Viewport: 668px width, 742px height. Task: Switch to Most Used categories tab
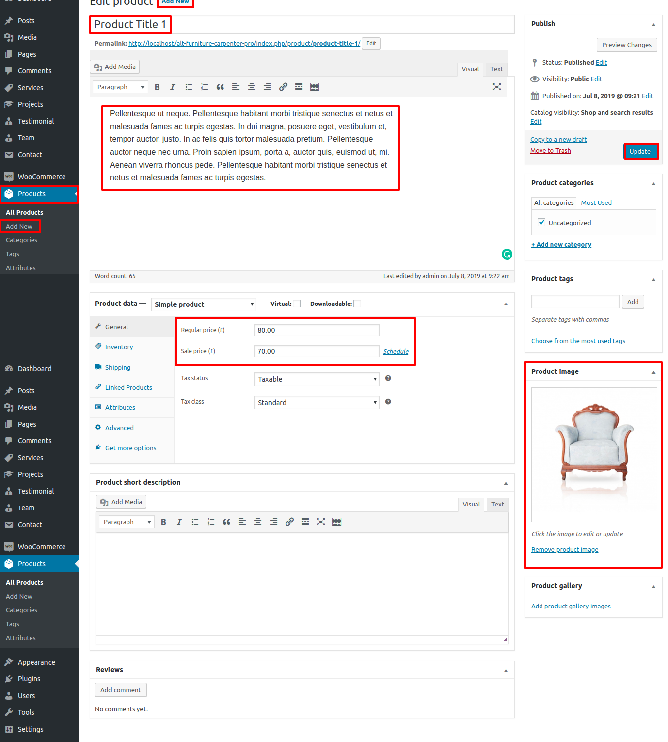point(596,203)
